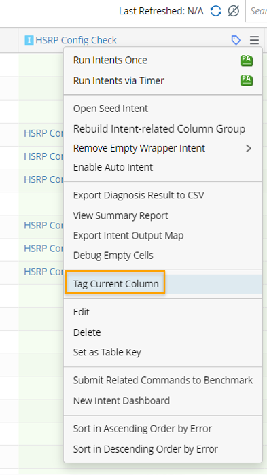Choose Open Seed Intent
The width and height of the screenshot is (267, 475).
pos(111,109)
